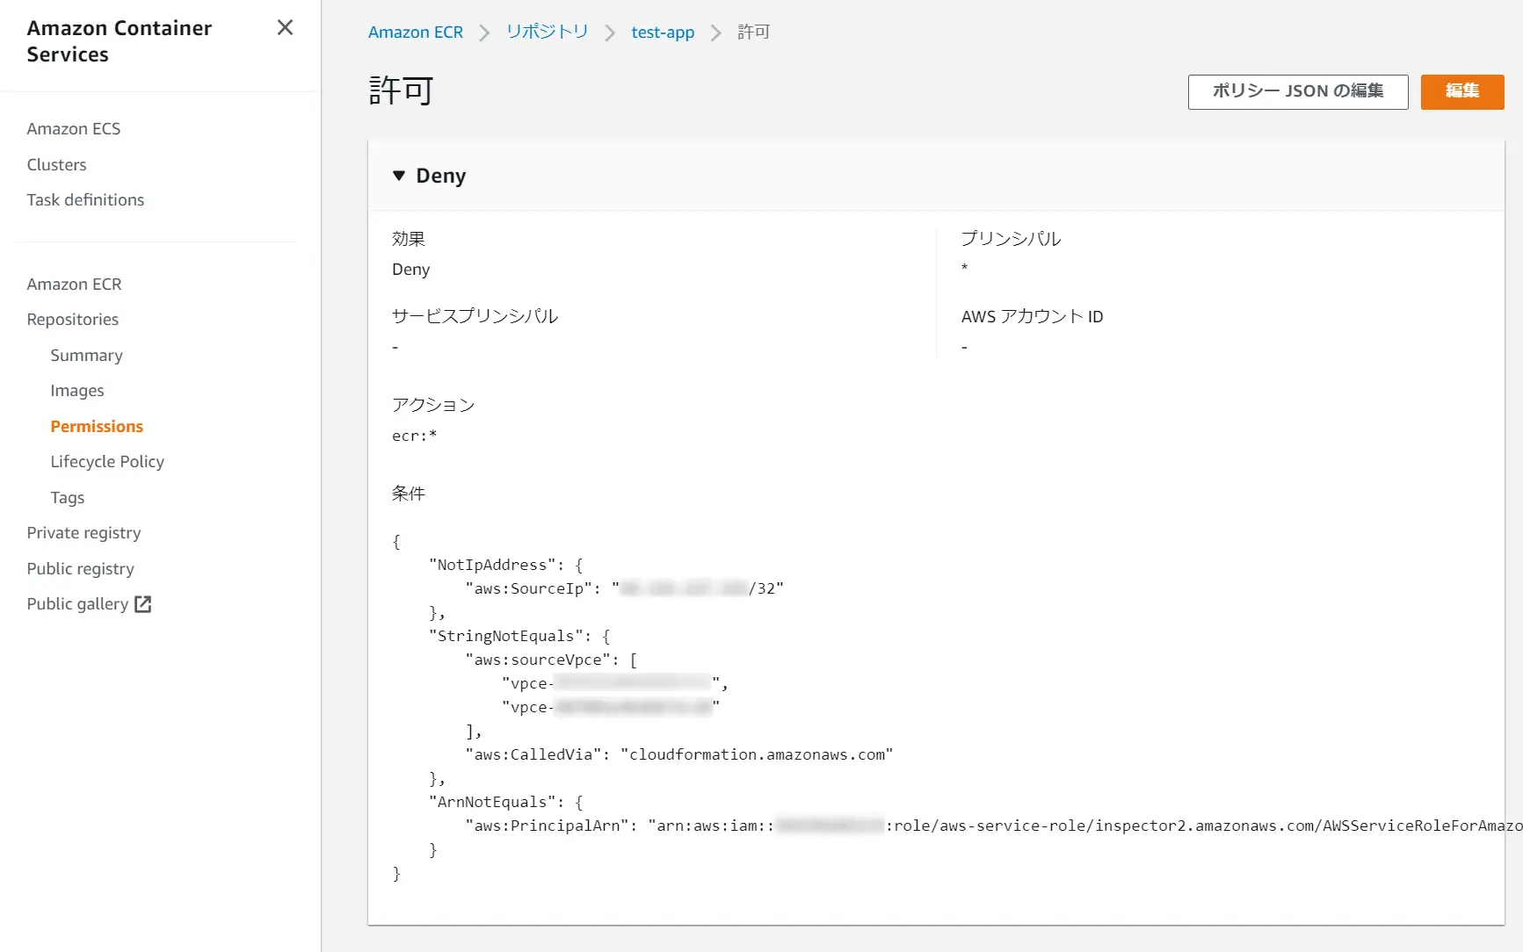This screenshot has height=952, width=1523.
Task: Click the AWS アカウント ID label
Action: 1032,316
